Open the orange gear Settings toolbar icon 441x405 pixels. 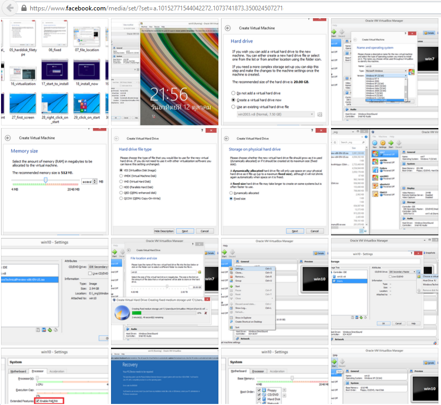383,143
